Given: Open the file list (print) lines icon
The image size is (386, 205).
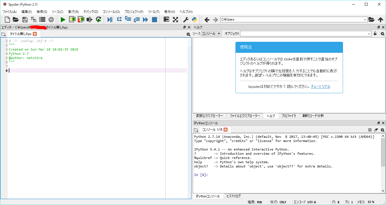Looking at the screenshot, I should coord(42,19).
